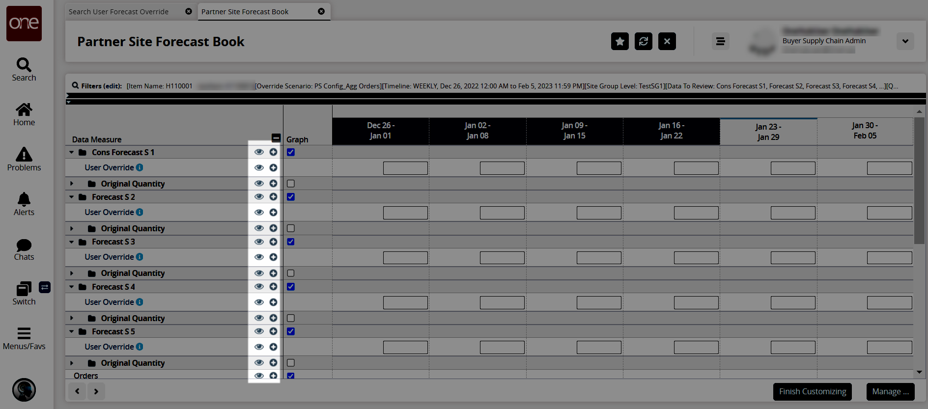Screen dimensions: 928x409
Task: Click info icon beside Forecast S 3 User Override
Action: [x=140, y=257]
